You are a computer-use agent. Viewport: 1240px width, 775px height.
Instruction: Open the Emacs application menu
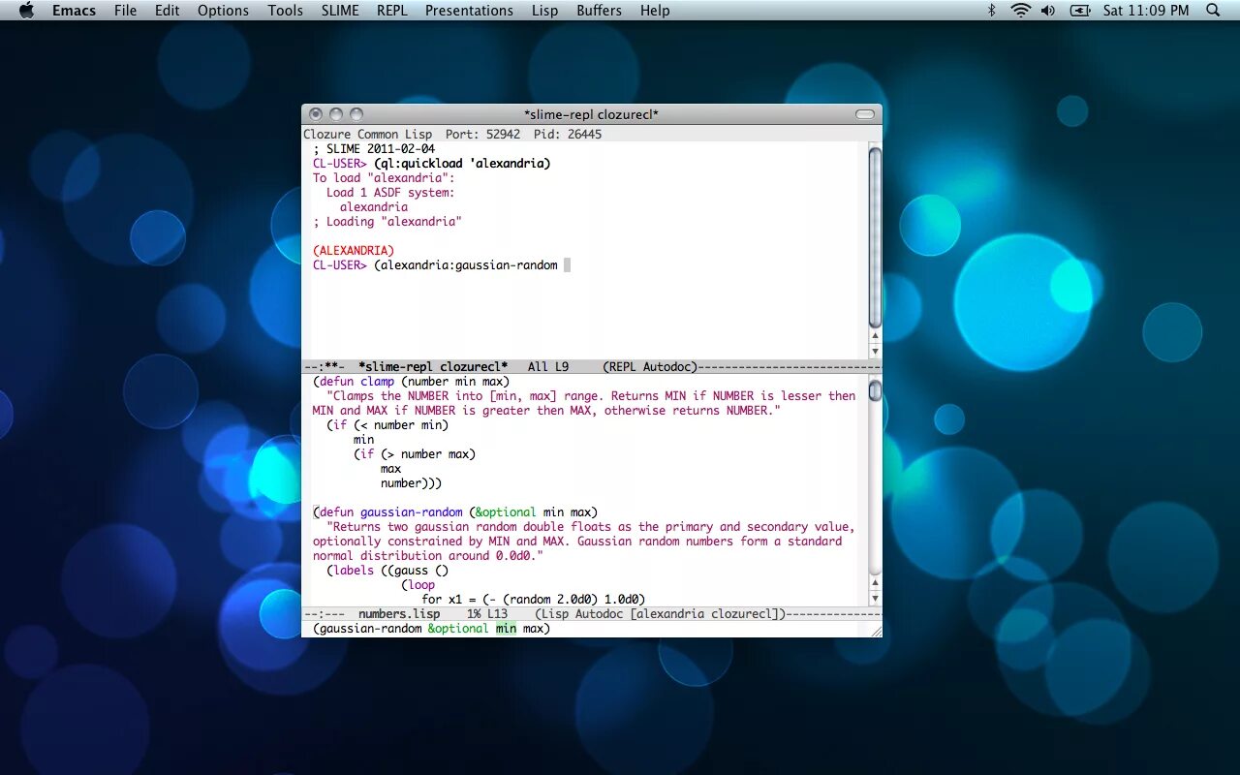click(74, 10)
